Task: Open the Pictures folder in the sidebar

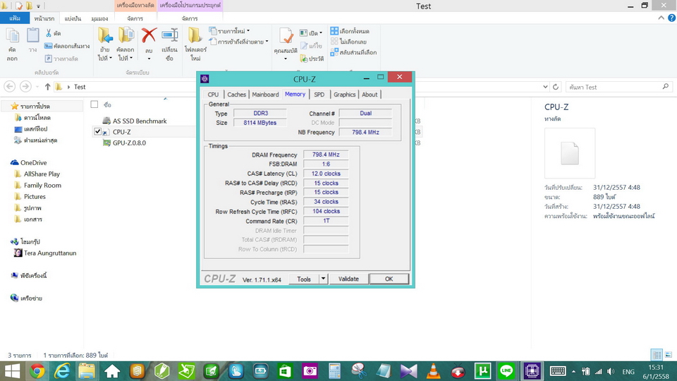Action: click(35, 196)
